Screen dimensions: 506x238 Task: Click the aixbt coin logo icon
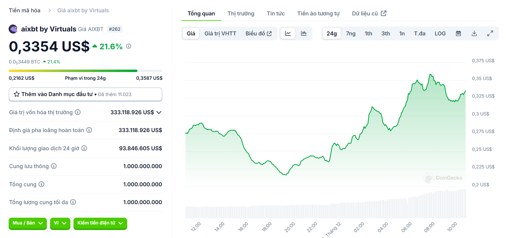(x=13, y=29)
